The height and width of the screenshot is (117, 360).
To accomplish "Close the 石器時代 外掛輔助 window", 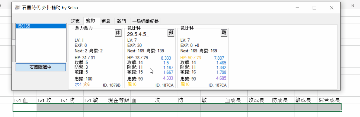I will (332, 8).
